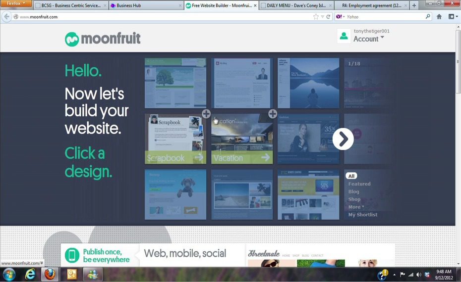Choose the New Zealand lake template thumbnail
Viewport: 461px width, 282px height.
(x=308, y=83)
